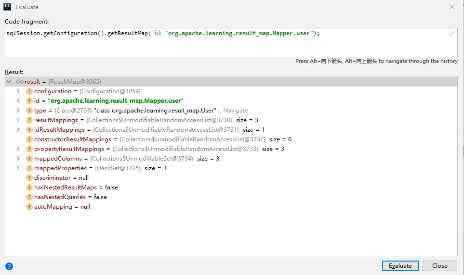
Task: Expand the mappedProperties HashSet node
Action: (x=18, y=168)
